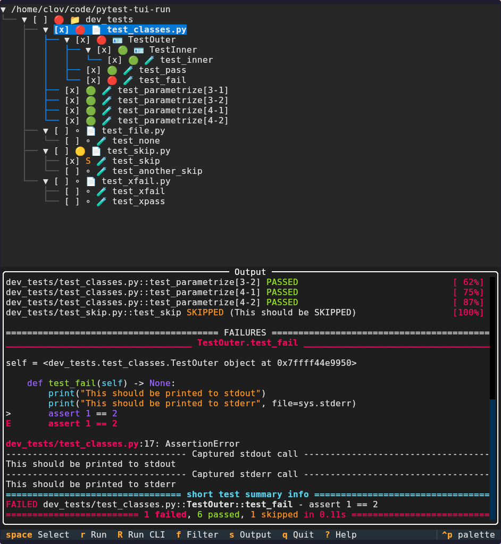Click the green status dot of test_inner
501x544 pixels.
click(133, 60)
